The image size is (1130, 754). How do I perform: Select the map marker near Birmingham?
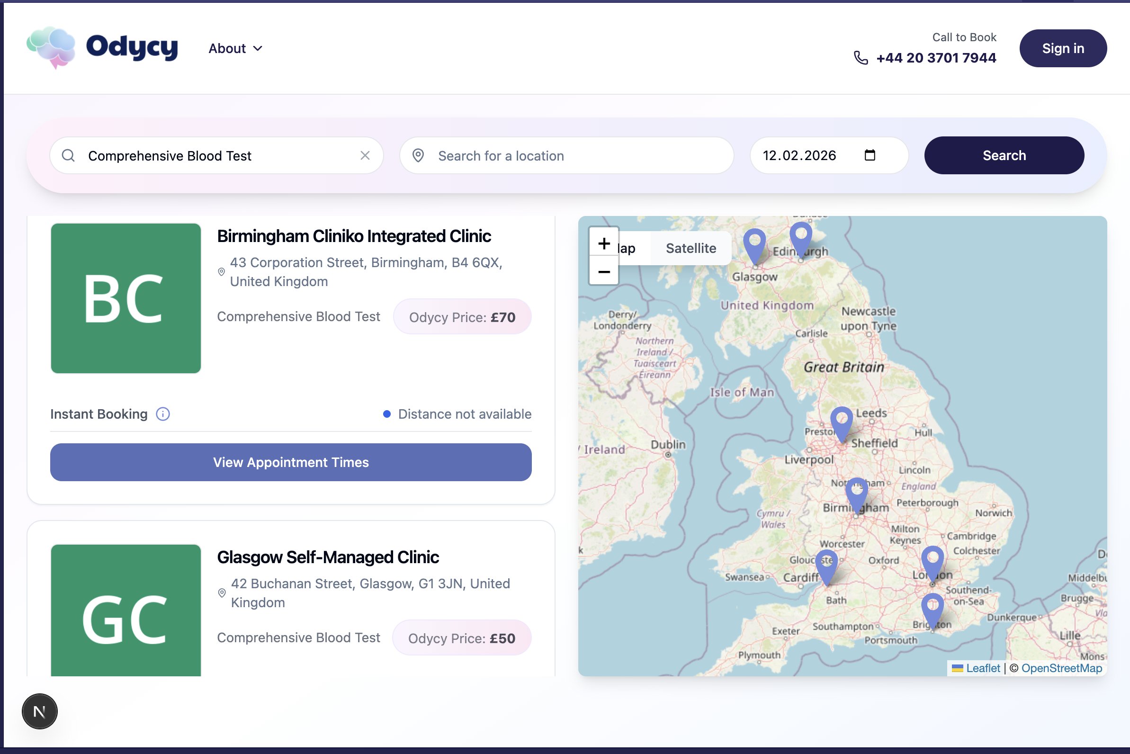[856, 494]
